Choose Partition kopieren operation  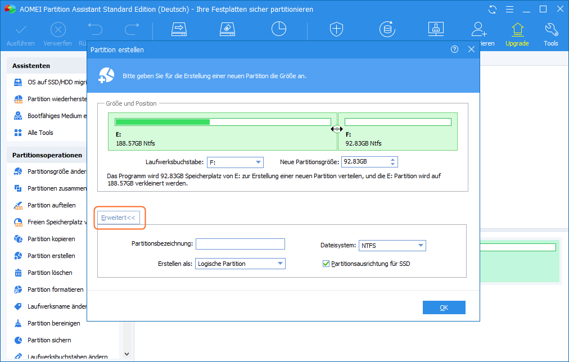(44, 239)
